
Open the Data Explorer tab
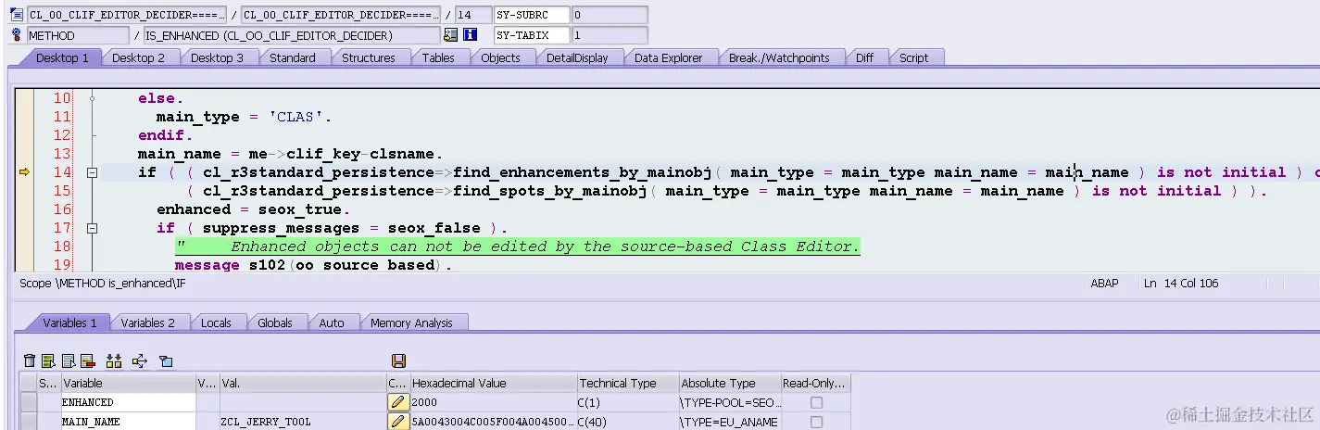point(669,57)
